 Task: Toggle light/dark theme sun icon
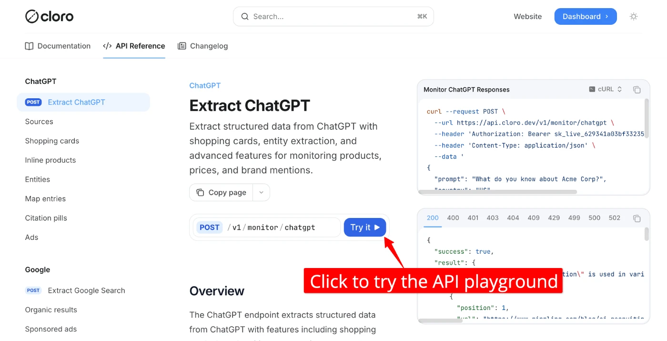click(x=633, y=16)
